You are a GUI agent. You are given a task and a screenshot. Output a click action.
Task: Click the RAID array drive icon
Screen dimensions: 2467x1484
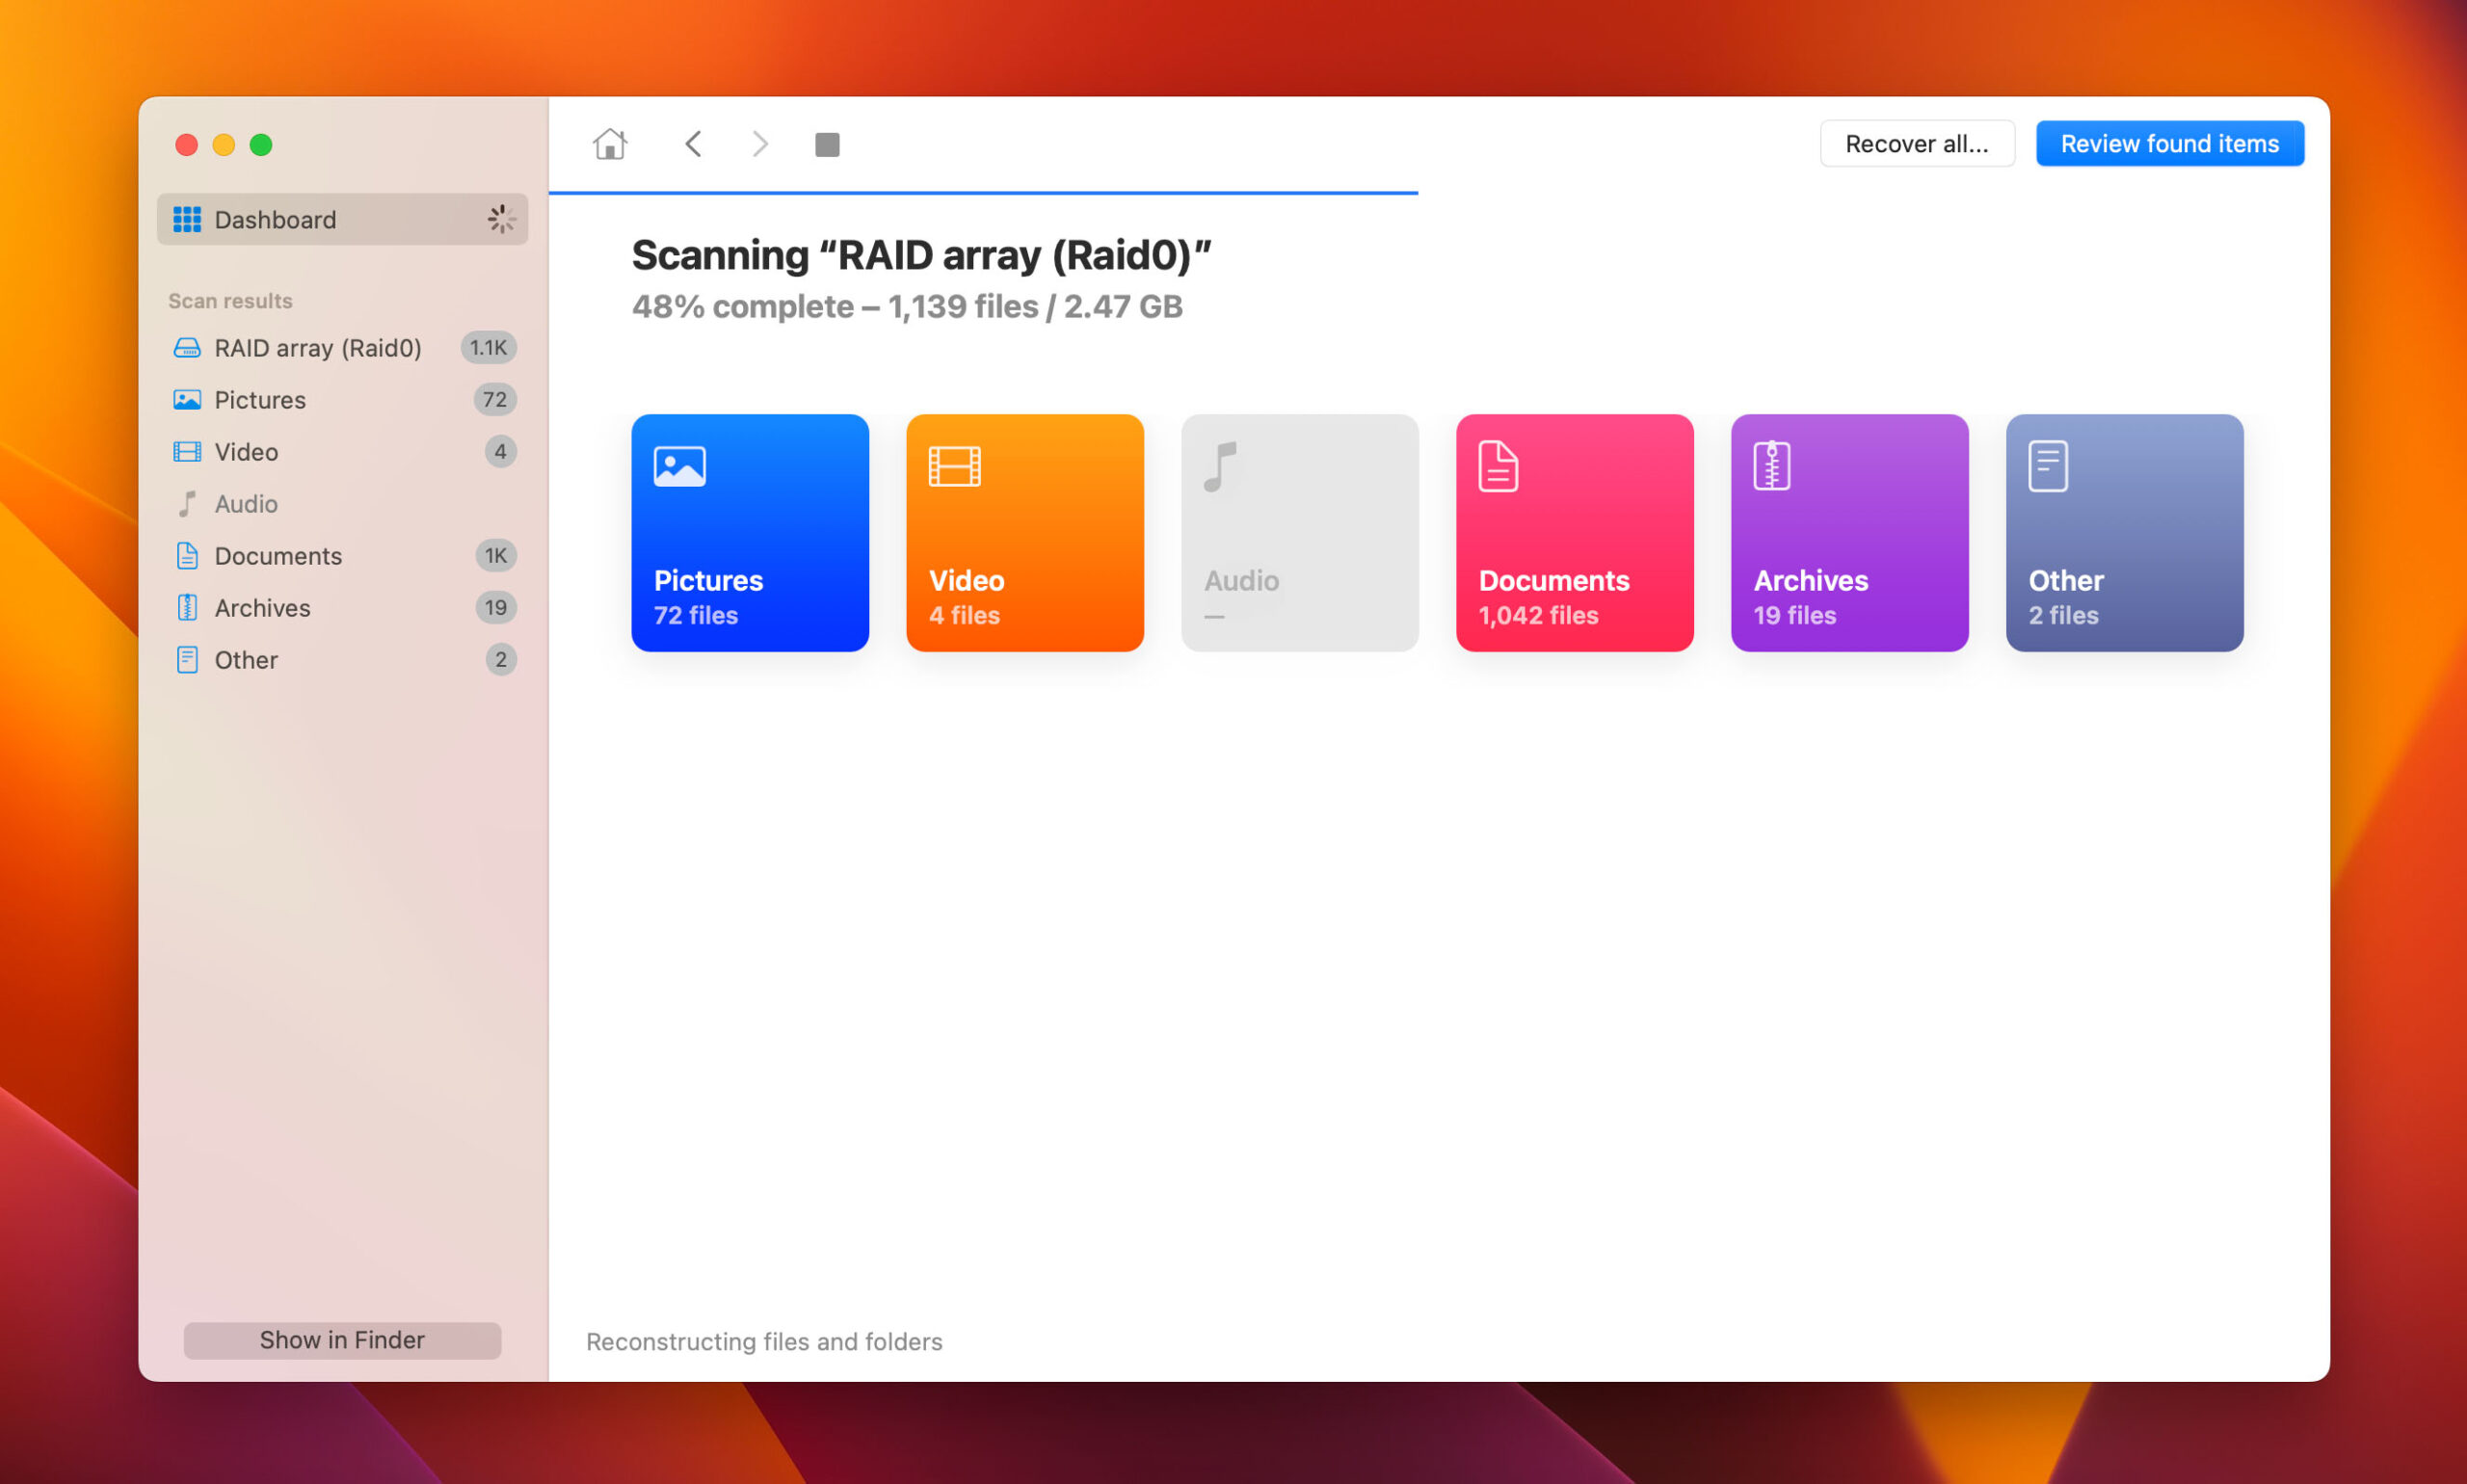[x=187, y=347]
